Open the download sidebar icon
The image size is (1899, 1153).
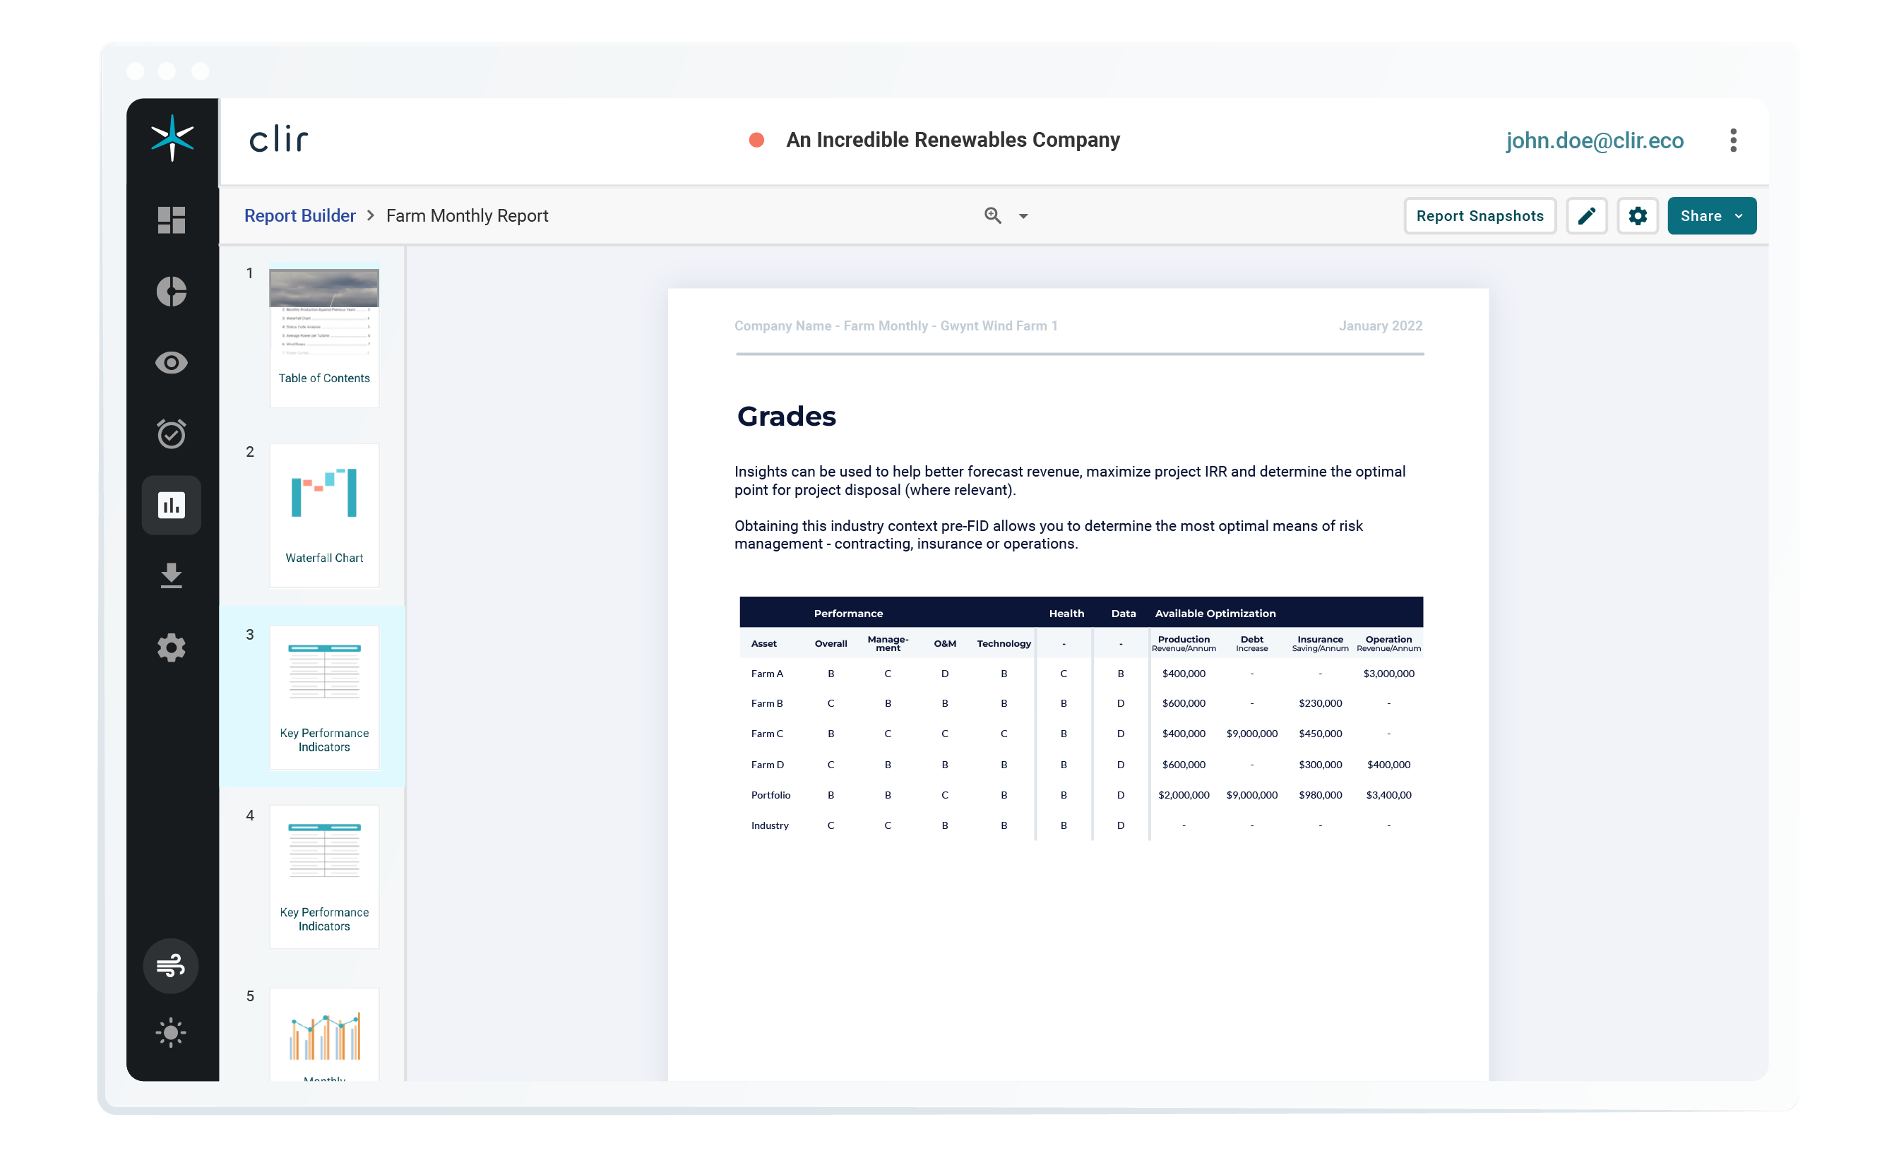[171, 576]
